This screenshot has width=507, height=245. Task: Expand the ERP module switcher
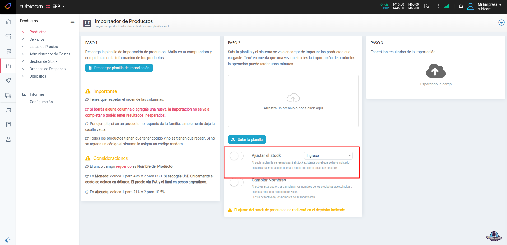(56, 6)
